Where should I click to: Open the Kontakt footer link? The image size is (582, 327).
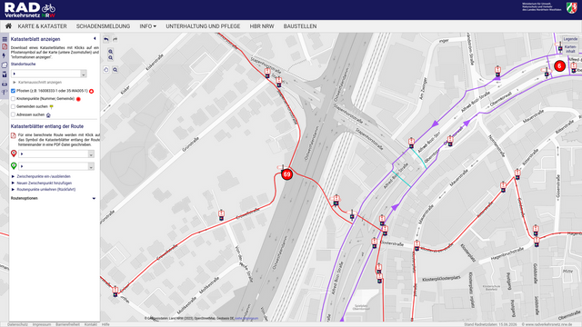click(91, 324)
